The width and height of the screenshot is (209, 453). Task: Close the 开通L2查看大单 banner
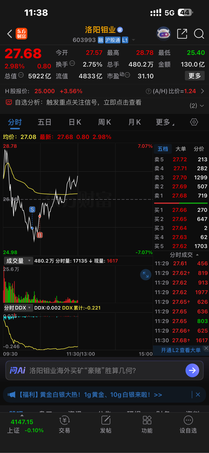(206, 348)
